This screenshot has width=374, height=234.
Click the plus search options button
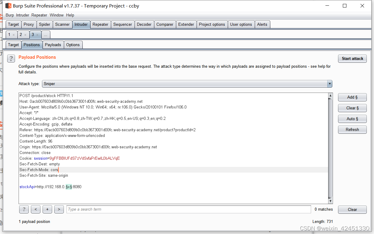point(47,209)
